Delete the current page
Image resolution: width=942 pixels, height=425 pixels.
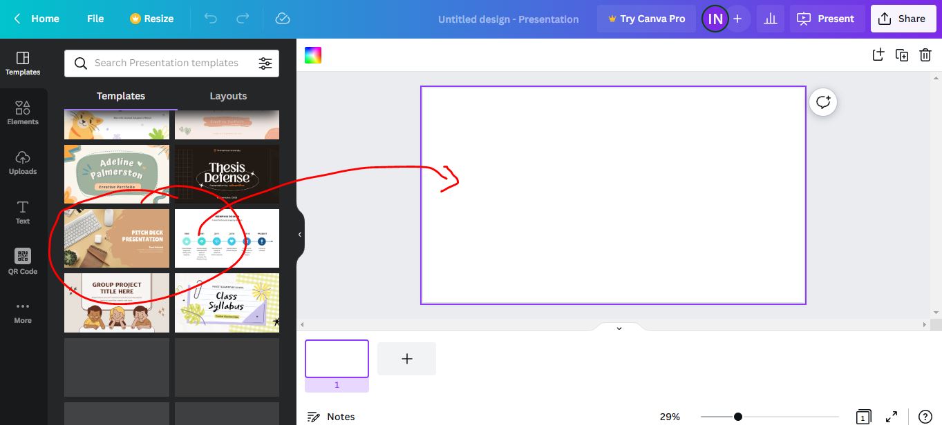(925, 55)
